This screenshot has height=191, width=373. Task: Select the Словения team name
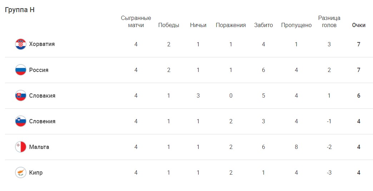click(x=42, y=121)
